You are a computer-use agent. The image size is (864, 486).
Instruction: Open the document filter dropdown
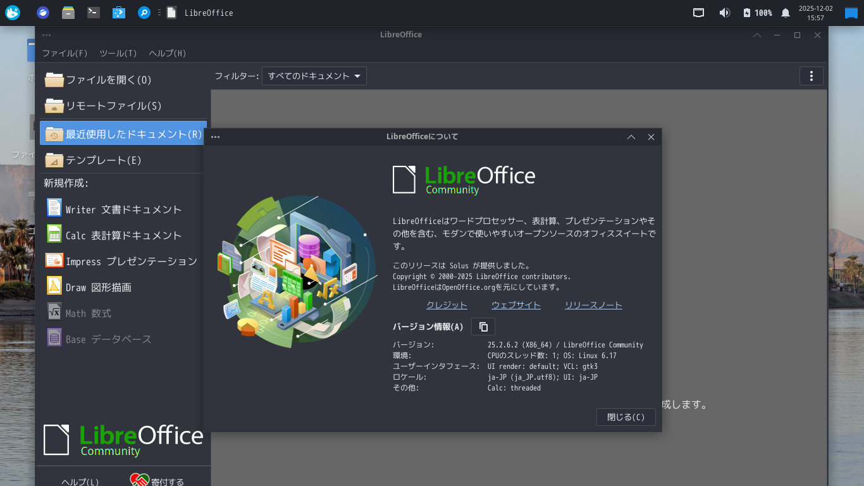(x=314, y=75)
